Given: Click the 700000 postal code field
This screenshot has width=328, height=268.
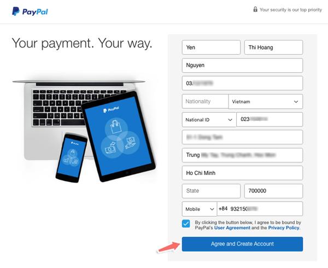Looking at the screenshot, I should (273, 191).
